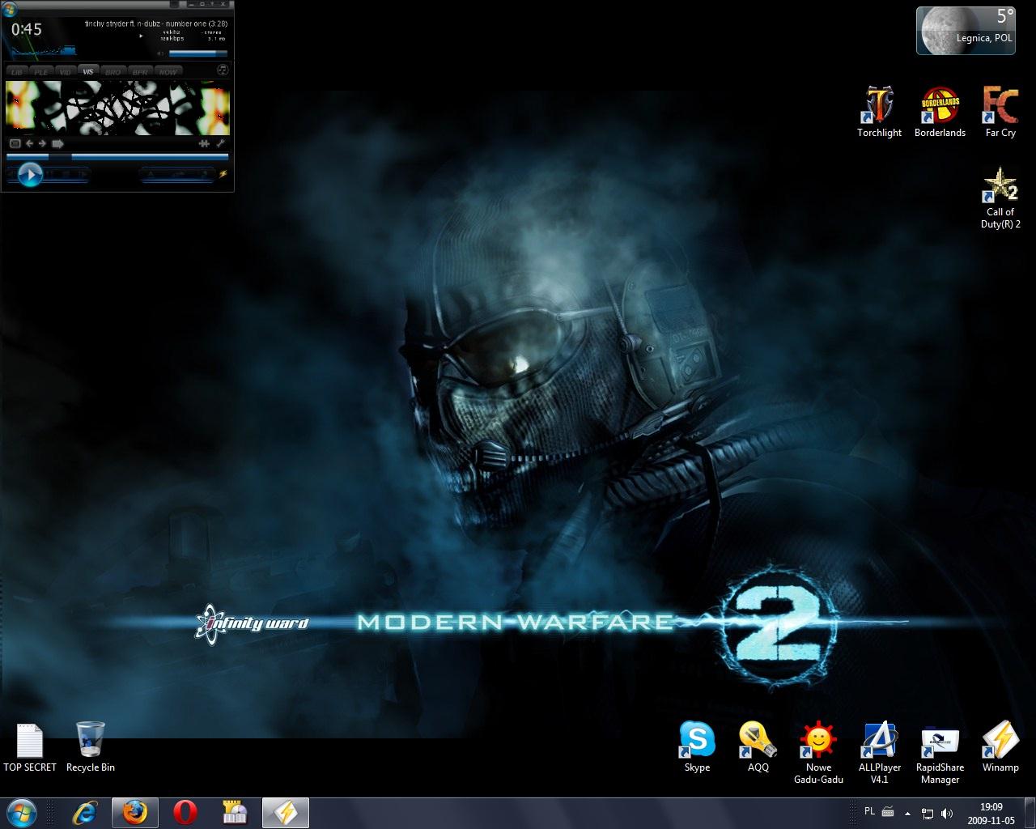Click the Call of Duty(R) 2 shortcut
The image size is (1036, 829).
pyautogui.click(x=1000, y=198)
